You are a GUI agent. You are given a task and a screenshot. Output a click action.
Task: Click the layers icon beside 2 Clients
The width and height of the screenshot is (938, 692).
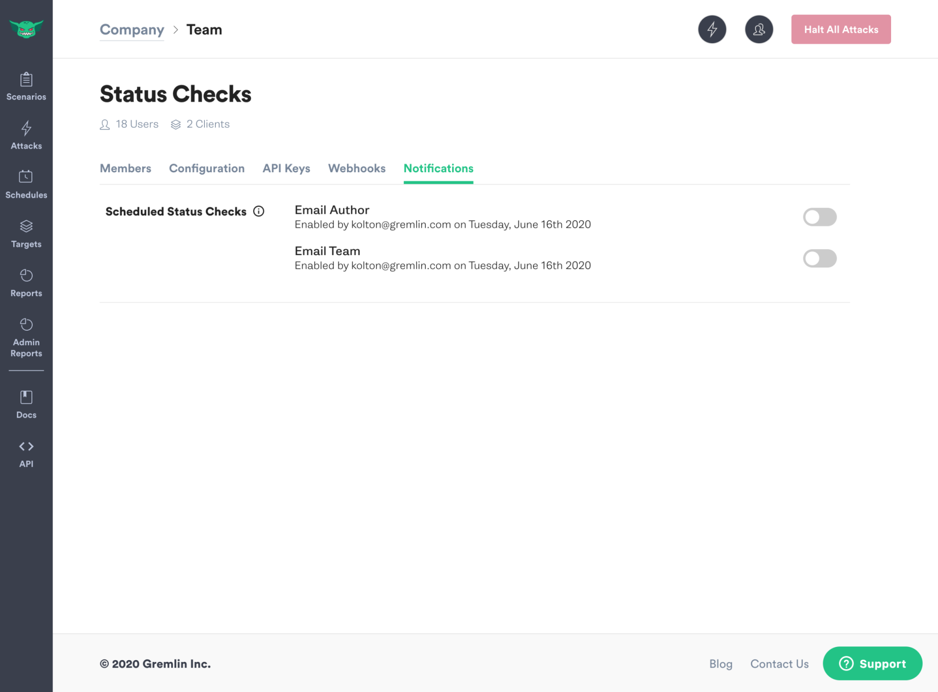176,124
